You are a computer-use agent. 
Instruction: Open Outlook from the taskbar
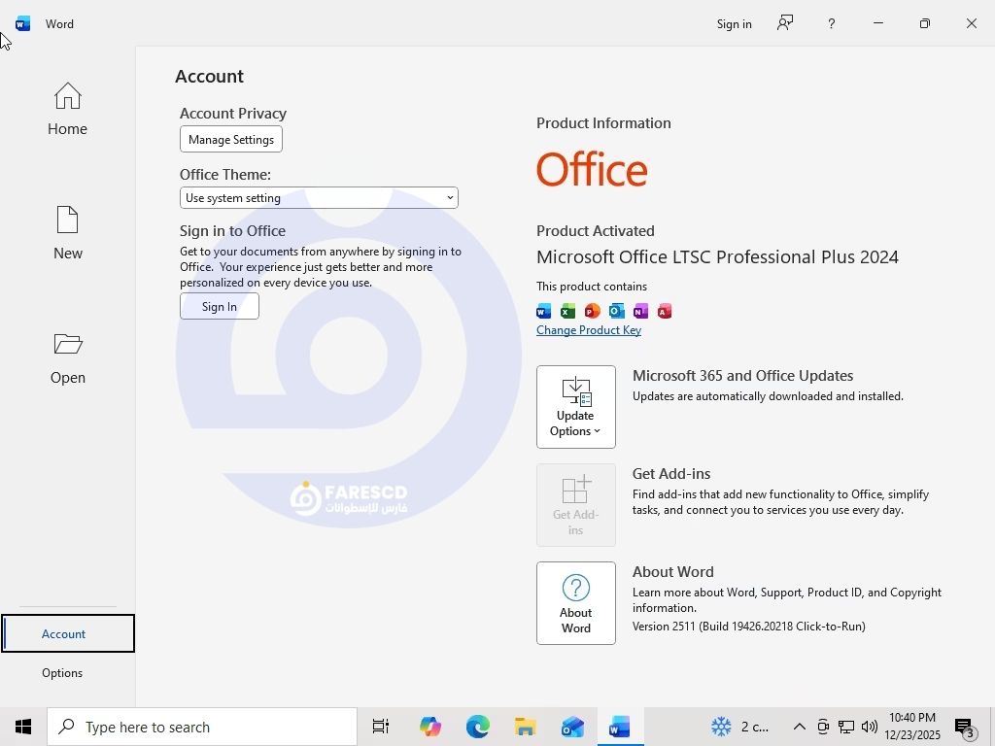572,727
